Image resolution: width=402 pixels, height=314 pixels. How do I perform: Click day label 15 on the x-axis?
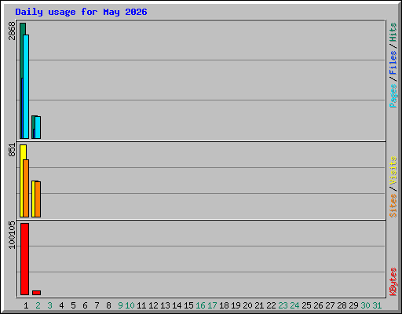coord(188,305)
